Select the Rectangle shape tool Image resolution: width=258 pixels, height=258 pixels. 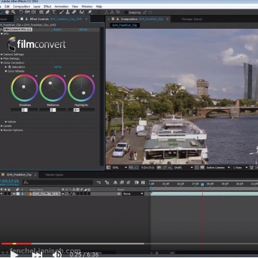pyautogui.click(x=42, y=12)
